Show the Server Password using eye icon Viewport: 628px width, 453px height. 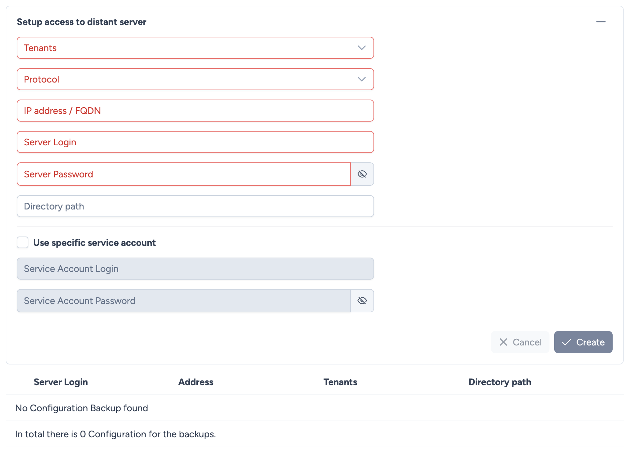tap(362, 174)
